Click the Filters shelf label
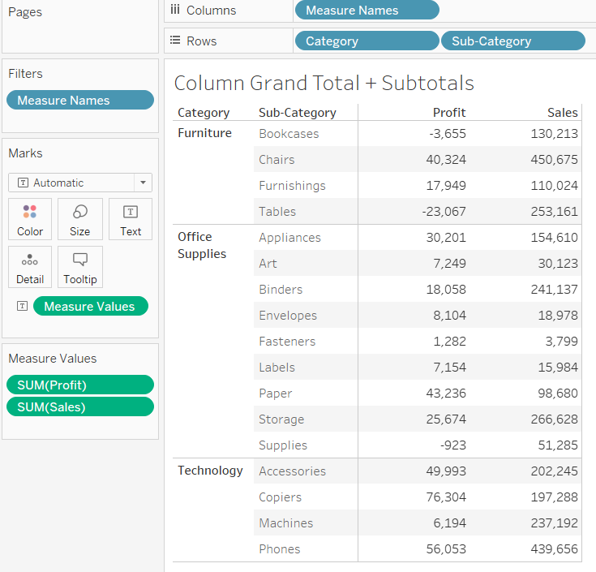 pyautogui.click(x=25, y=73)
